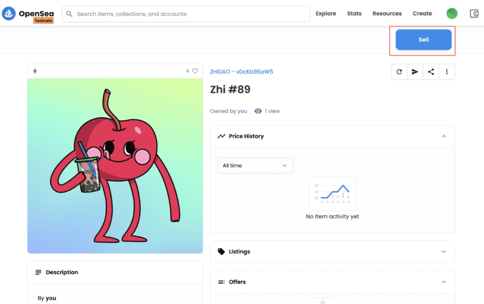The height and width of the screenshot is (304, 484).
Task: Expand the Listings section
Action: 443,252
